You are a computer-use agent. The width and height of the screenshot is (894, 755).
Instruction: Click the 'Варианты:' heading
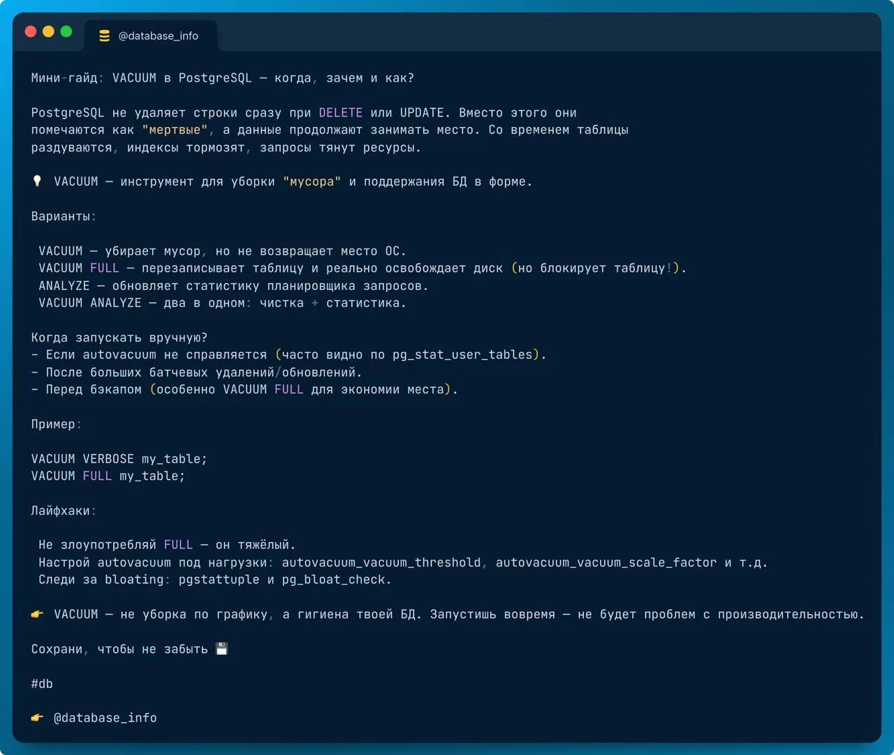[64, 217]
